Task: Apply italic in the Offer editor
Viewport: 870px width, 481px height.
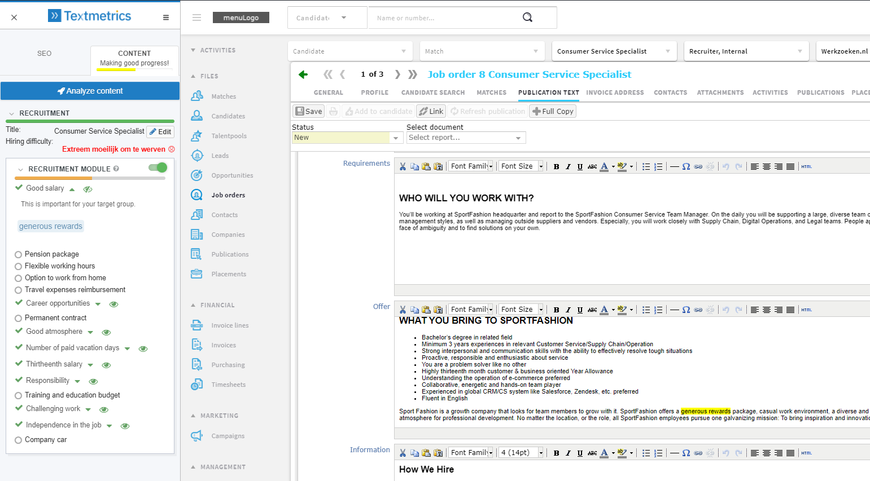Action: click(568, 310)
